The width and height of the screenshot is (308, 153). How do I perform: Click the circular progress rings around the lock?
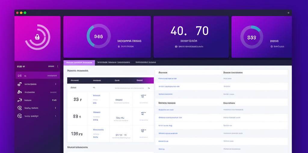(x=38, y=37)
